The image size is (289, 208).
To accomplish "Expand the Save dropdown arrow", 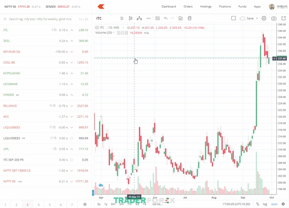I will (257, 18).
